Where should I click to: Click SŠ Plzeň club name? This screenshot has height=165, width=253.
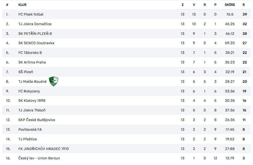26,72
